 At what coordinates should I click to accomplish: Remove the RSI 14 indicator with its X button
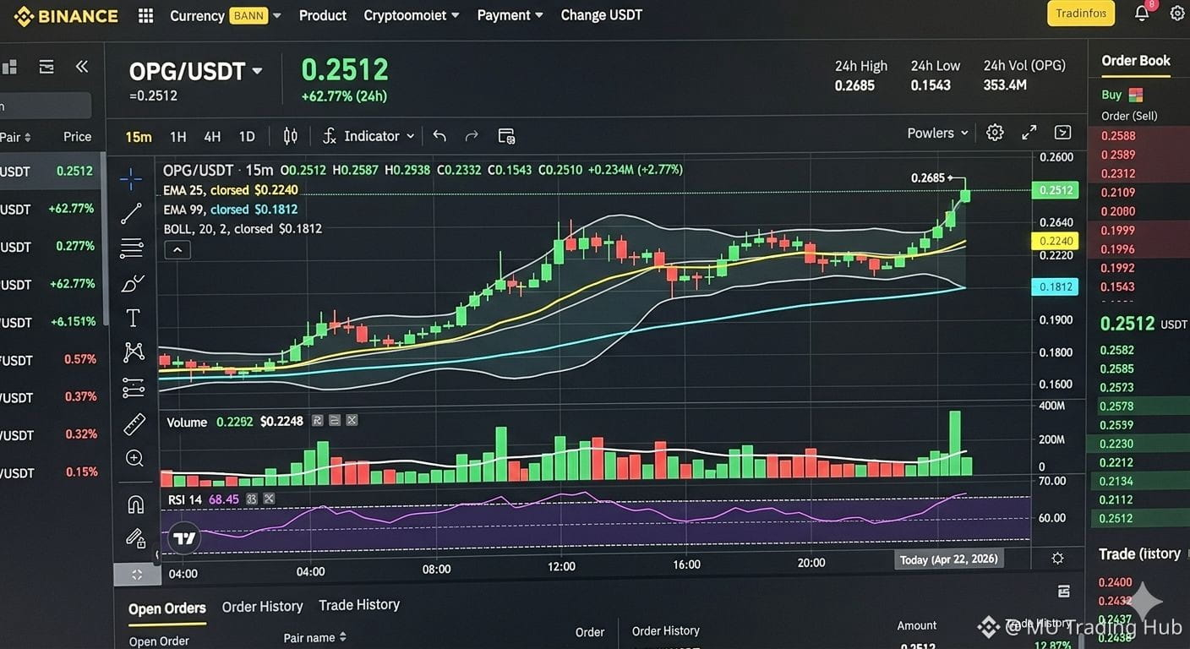(269, 499)
